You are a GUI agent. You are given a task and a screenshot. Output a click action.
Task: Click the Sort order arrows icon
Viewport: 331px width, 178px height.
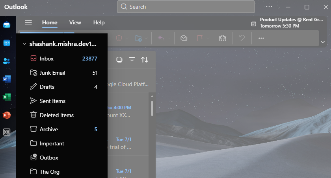tap(145, 60)
